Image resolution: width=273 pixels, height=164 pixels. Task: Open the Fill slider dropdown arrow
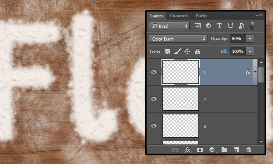250,51
